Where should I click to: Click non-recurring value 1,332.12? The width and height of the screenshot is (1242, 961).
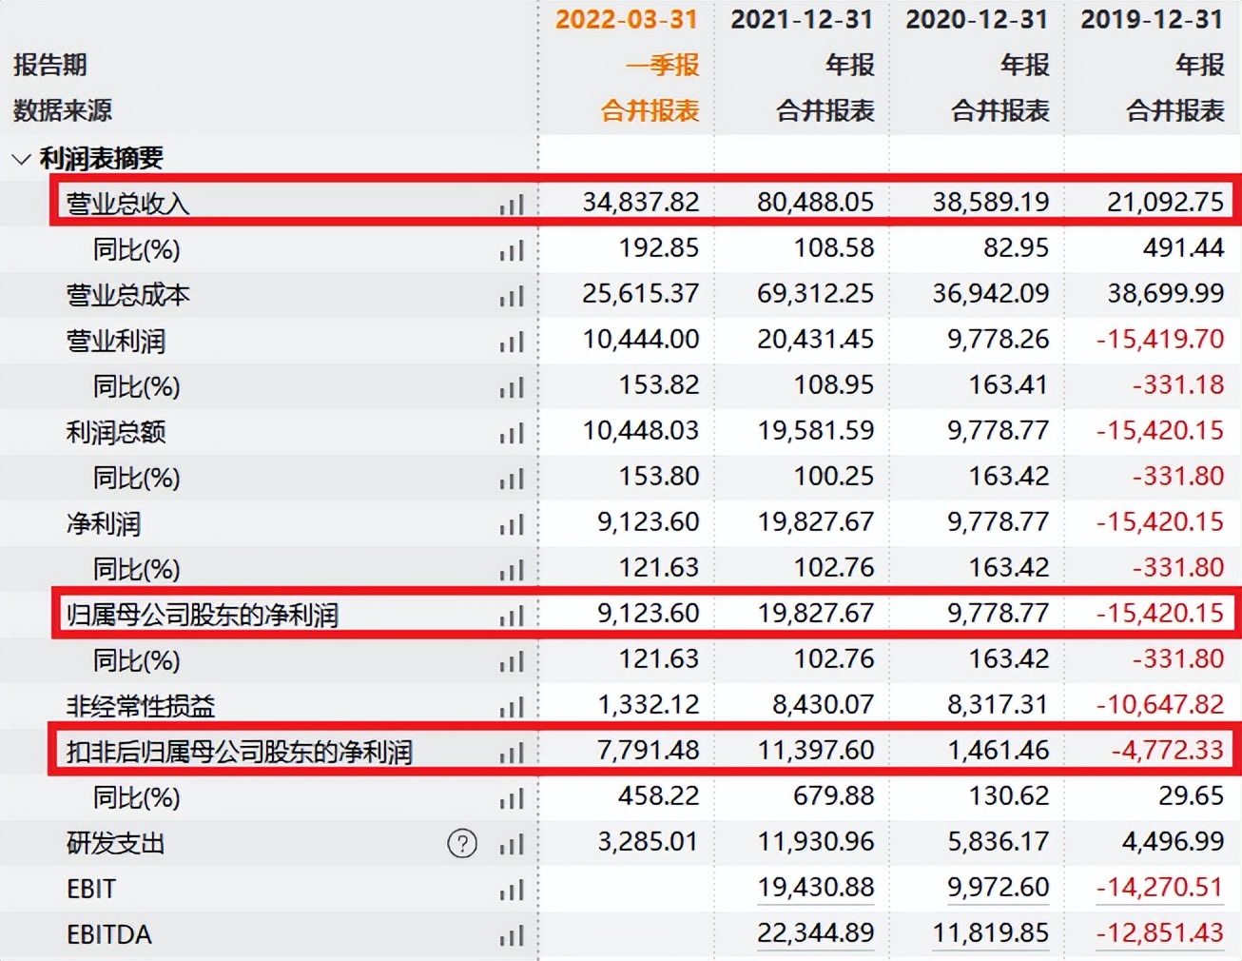click(649, 704)
